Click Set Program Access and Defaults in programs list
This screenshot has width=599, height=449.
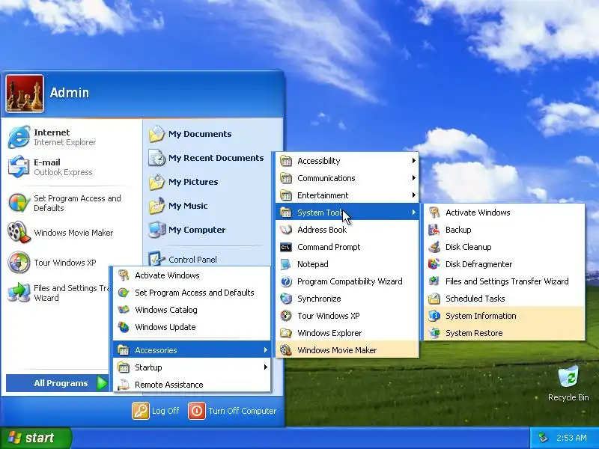pyautogui.click(x=192, y=293)
